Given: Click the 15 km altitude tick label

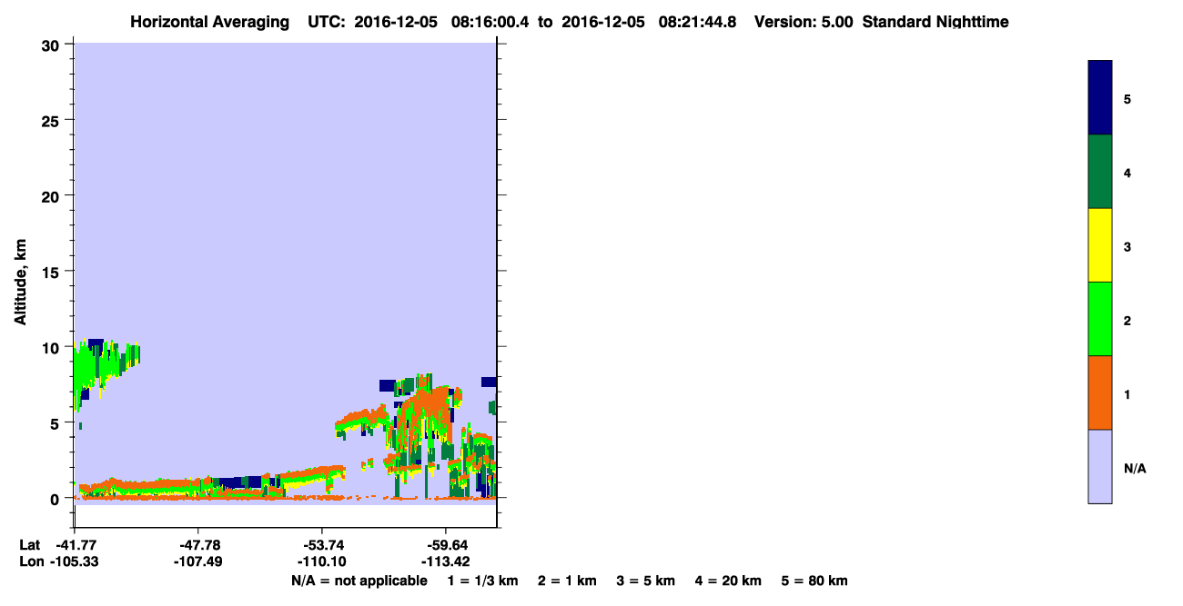Looking at the screenshot, I should [53, 272].
